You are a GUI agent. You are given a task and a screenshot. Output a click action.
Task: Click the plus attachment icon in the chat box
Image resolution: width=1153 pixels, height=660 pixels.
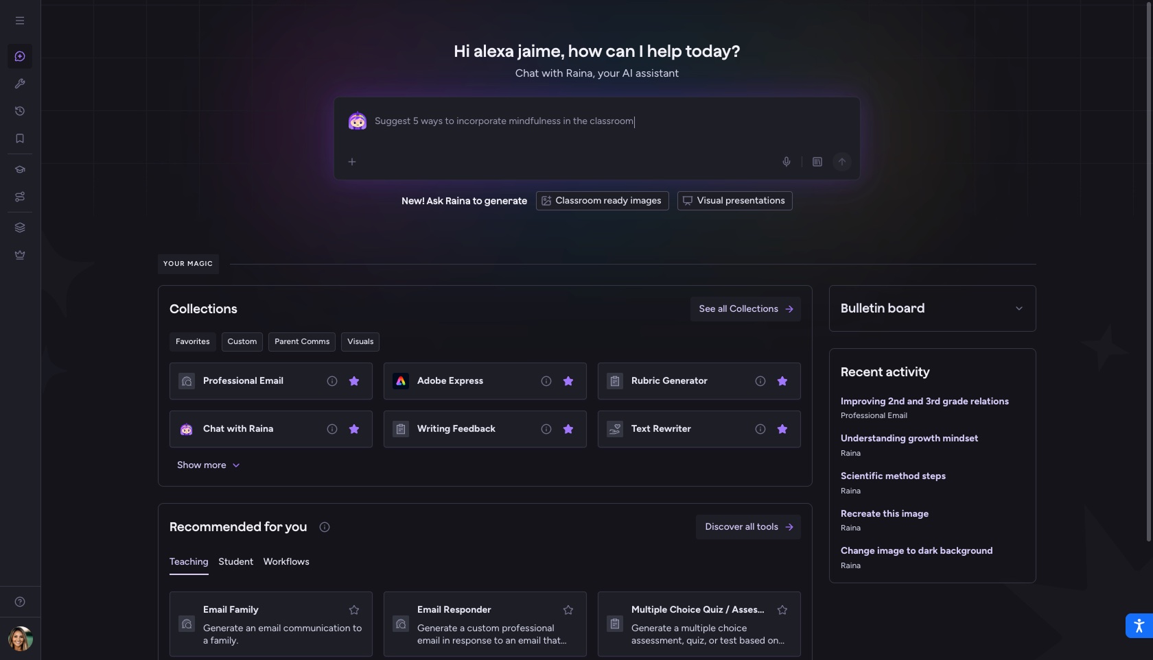(352, 162)
